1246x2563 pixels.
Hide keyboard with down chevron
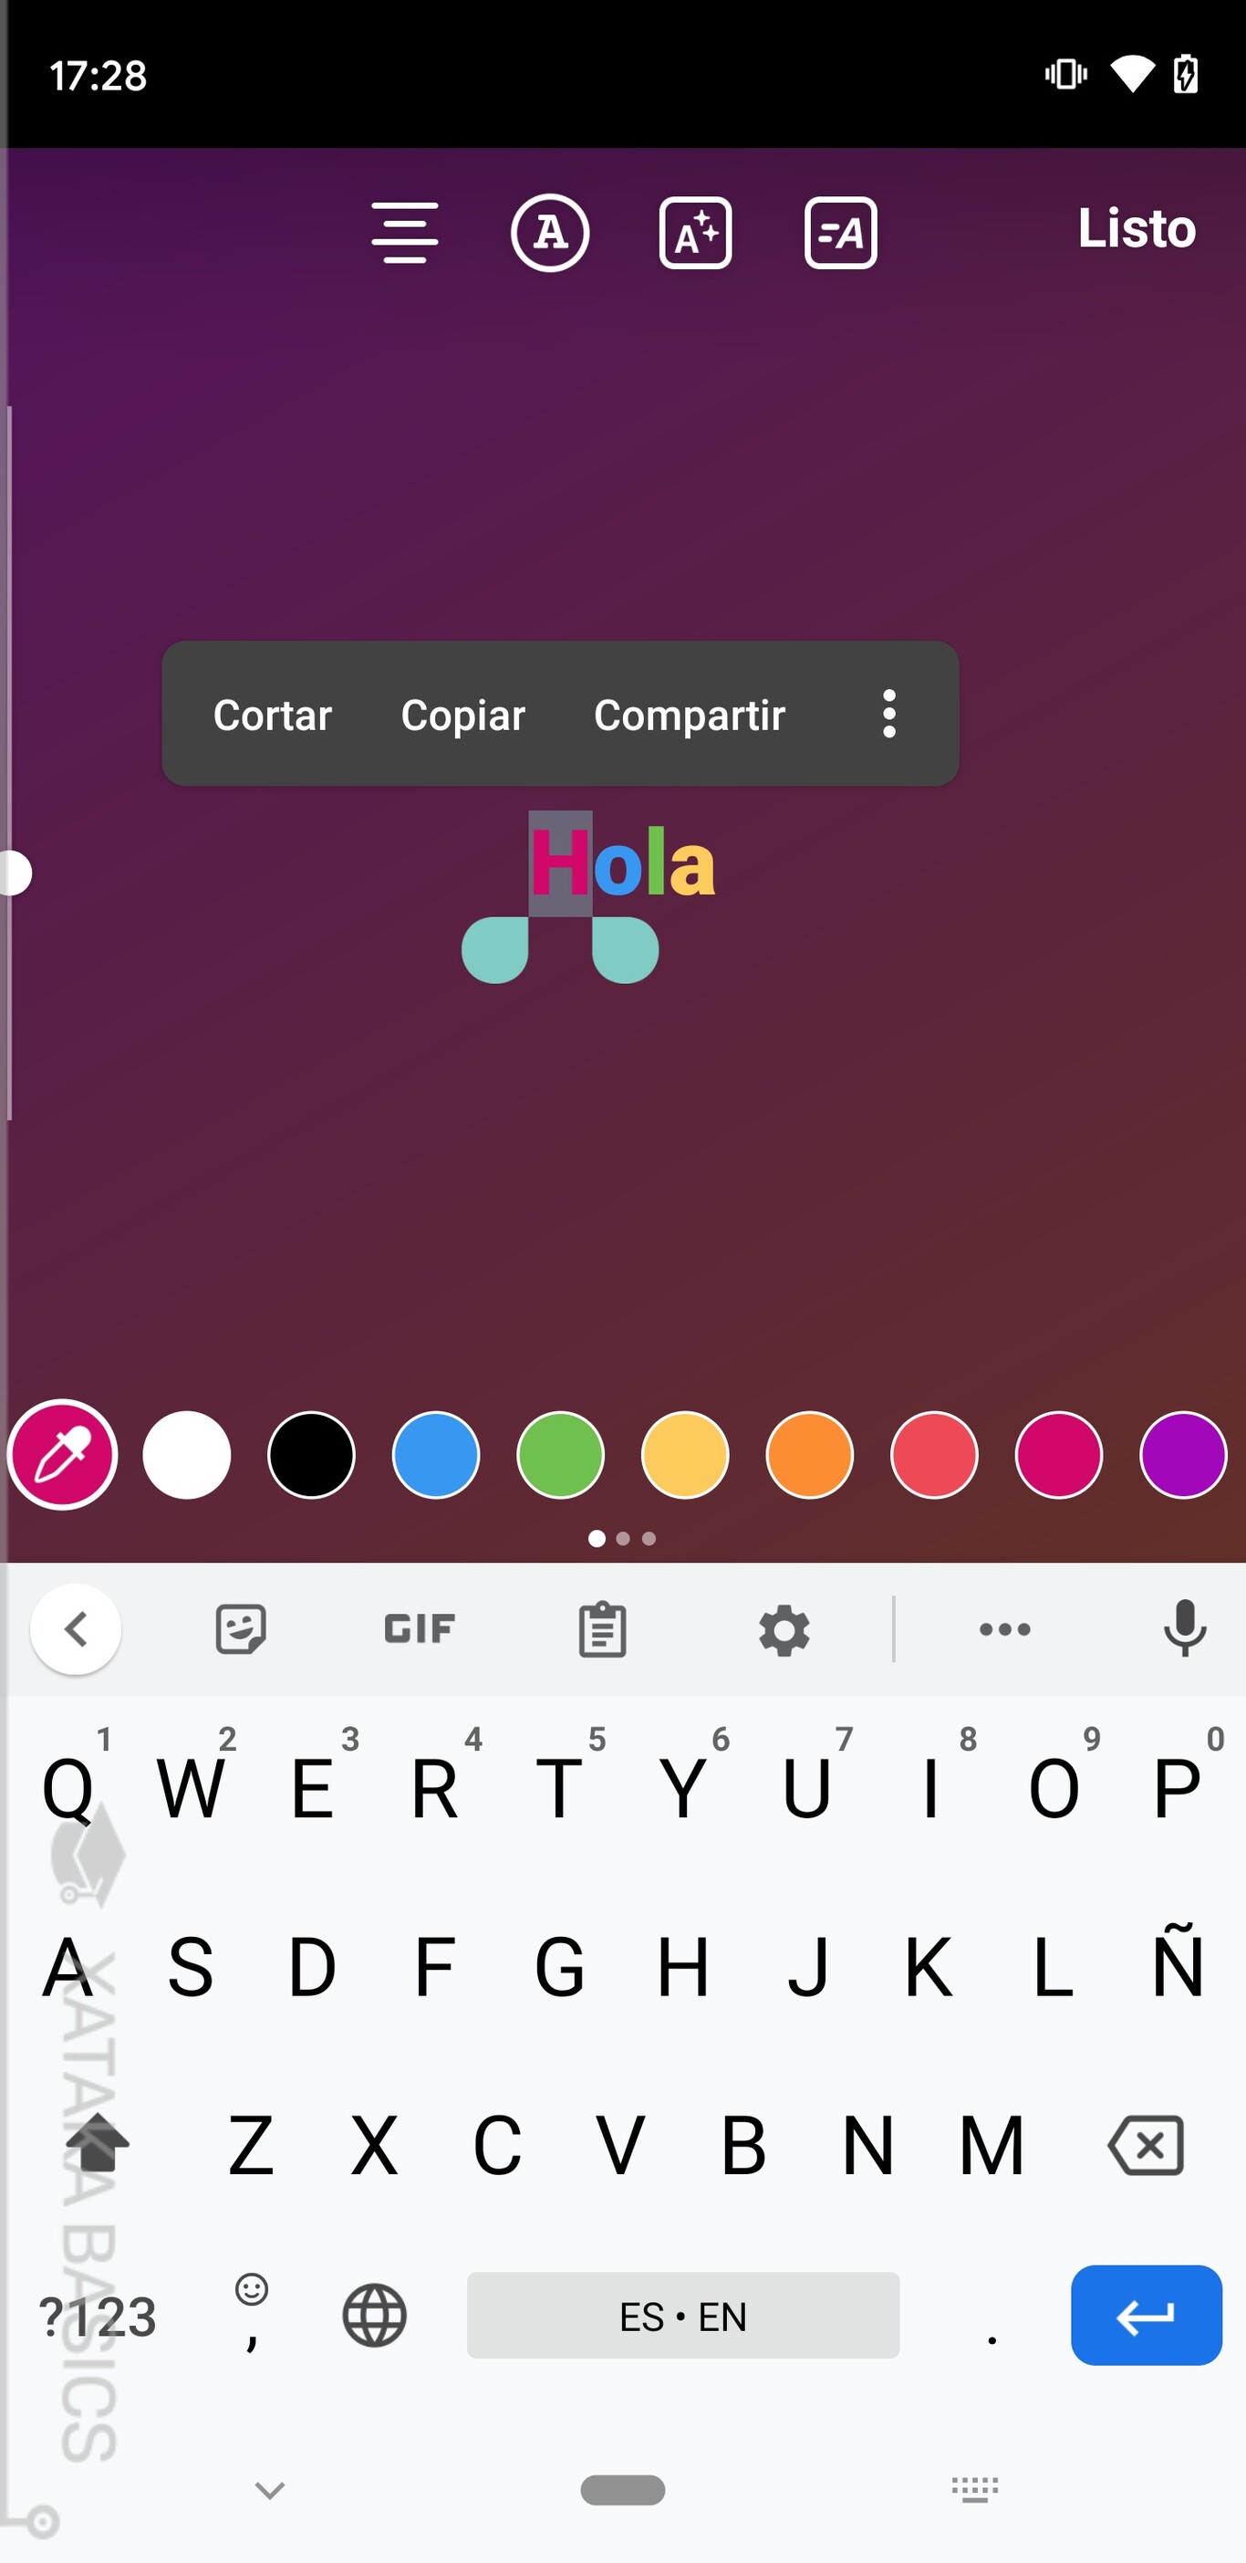[271, 2490]
